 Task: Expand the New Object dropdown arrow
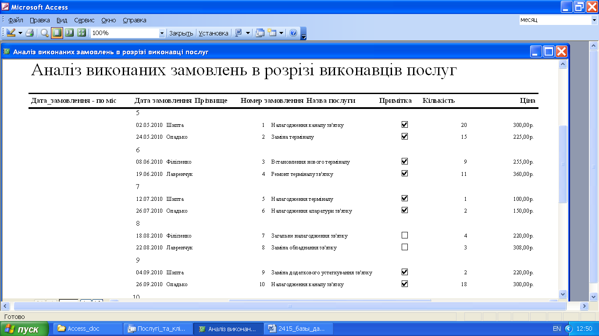coord(281,33)
